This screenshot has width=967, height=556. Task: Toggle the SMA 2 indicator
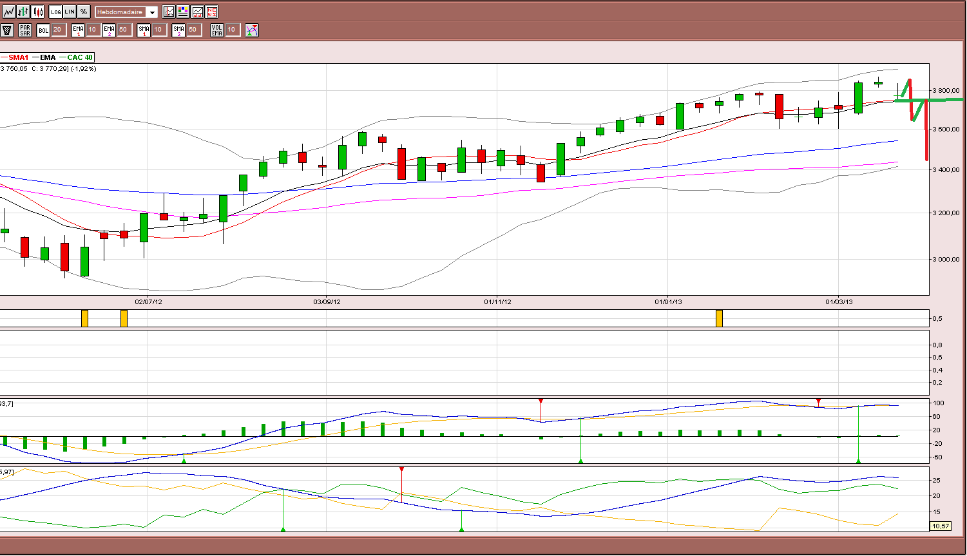click(x=178, y=30)
